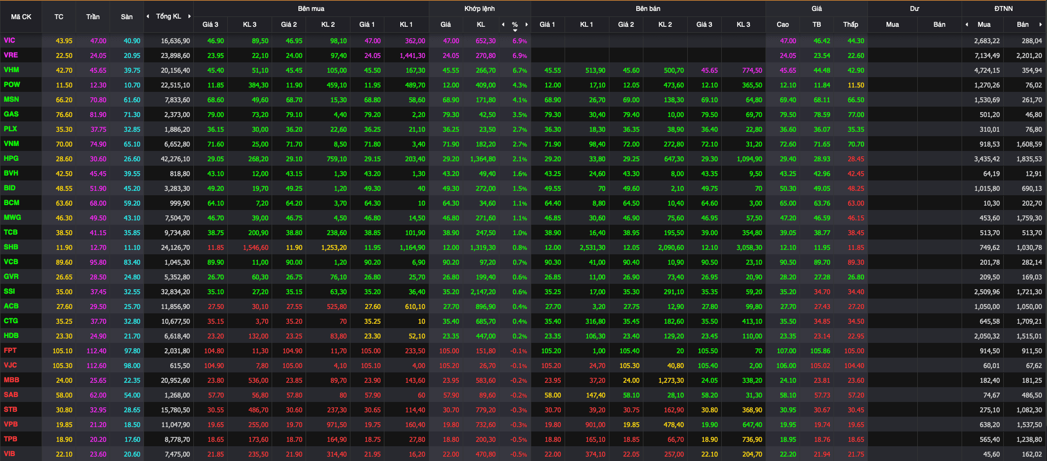Open stock symbol HDB
1047x461 pixels.
tap(11, 336)
